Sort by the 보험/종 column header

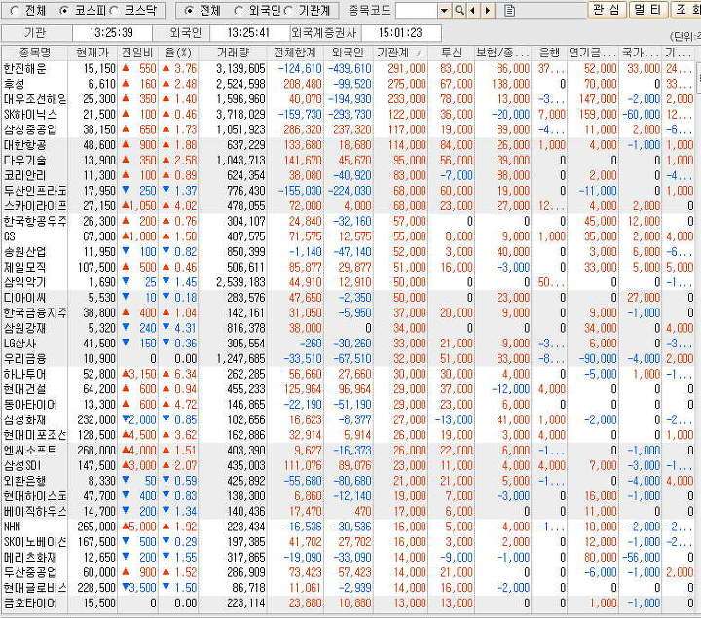click(x=503, y=53)
